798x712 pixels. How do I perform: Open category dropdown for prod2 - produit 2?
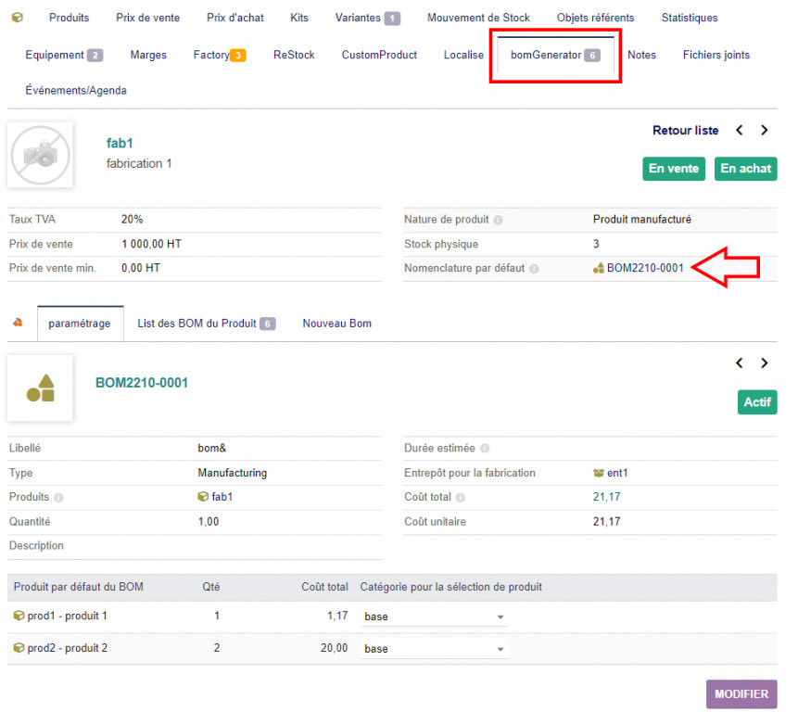(x=434, y=649)
